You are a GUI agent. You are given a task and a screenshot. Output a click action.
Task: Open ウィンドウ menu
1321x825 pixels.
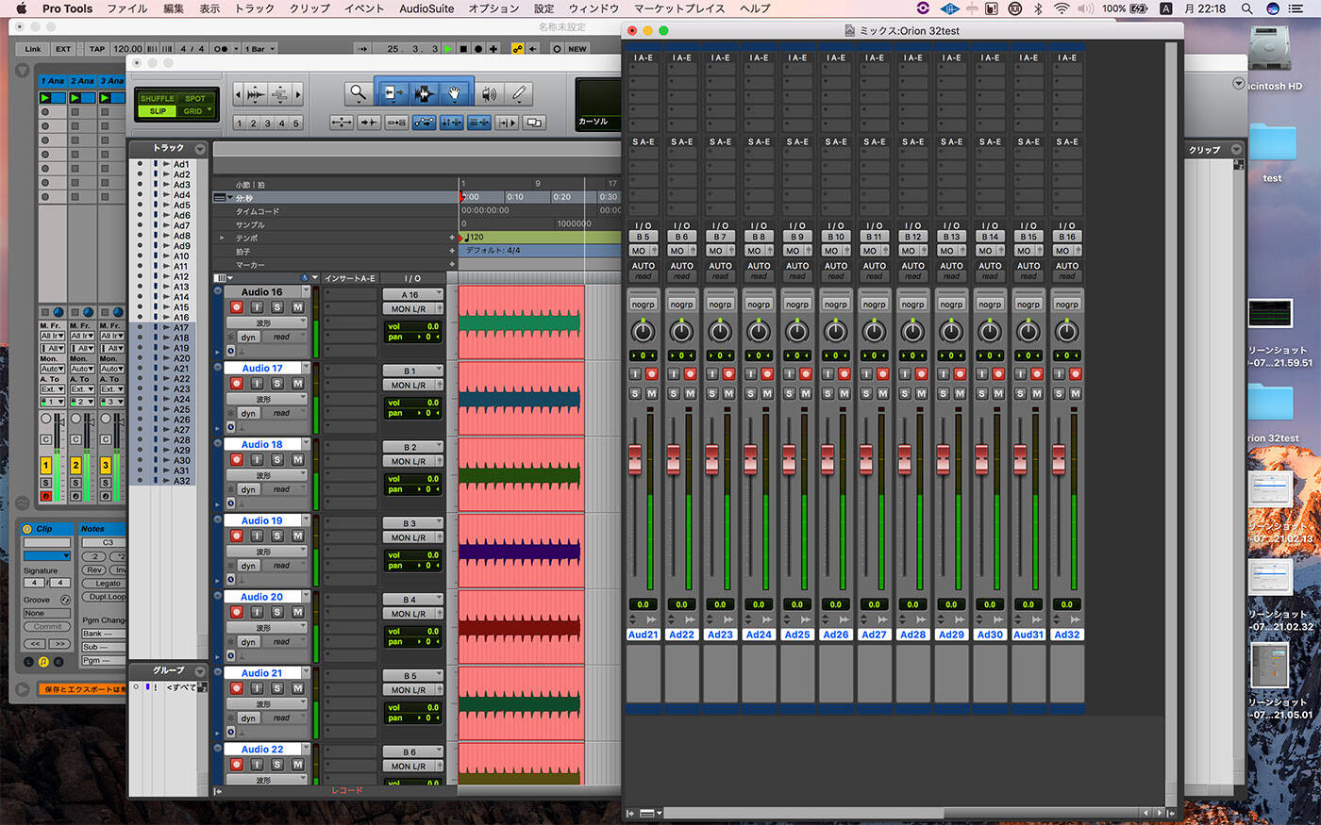(594, 8)
